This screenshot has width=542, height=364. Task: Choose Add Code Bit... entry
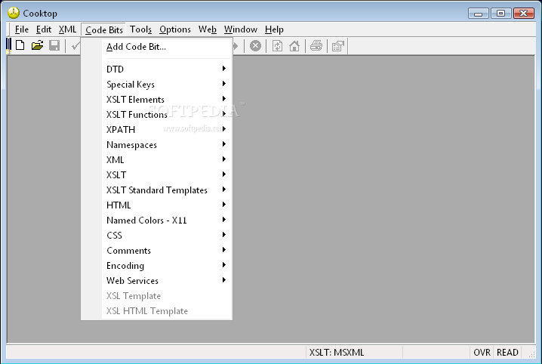(136, 47)
